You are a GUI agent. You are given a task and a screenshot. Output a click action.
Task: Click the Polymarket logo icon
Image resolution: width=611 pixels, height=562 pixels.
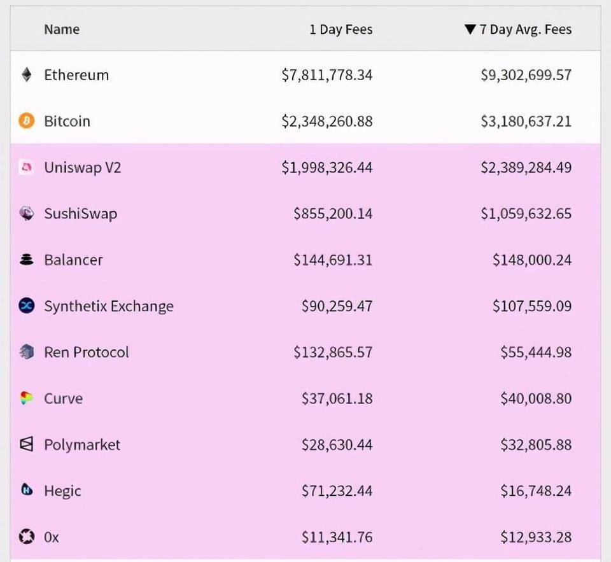click(26, 445)
